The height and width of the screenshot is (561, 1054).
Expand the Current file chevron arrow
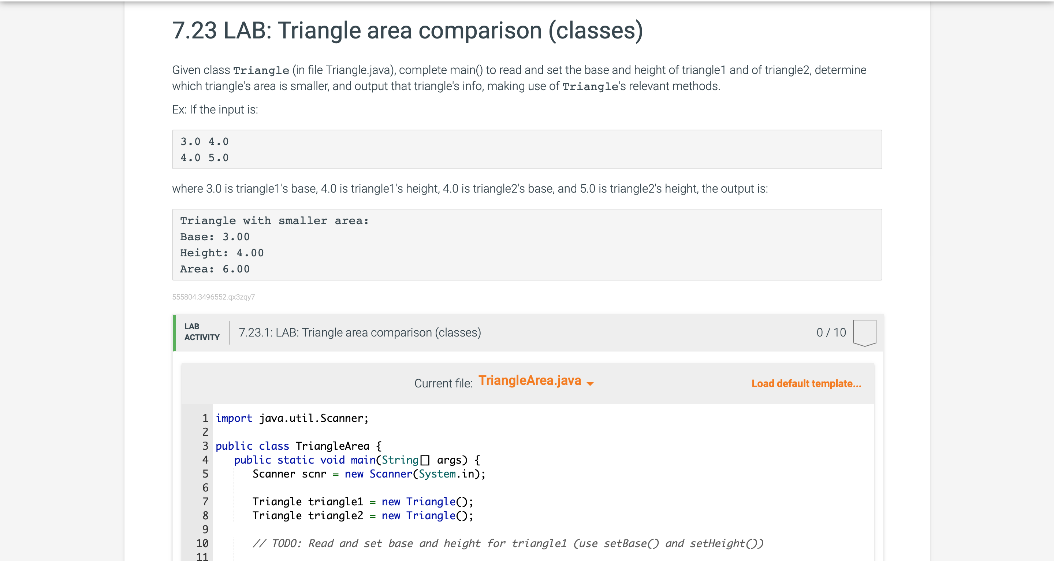click(591, 384)
